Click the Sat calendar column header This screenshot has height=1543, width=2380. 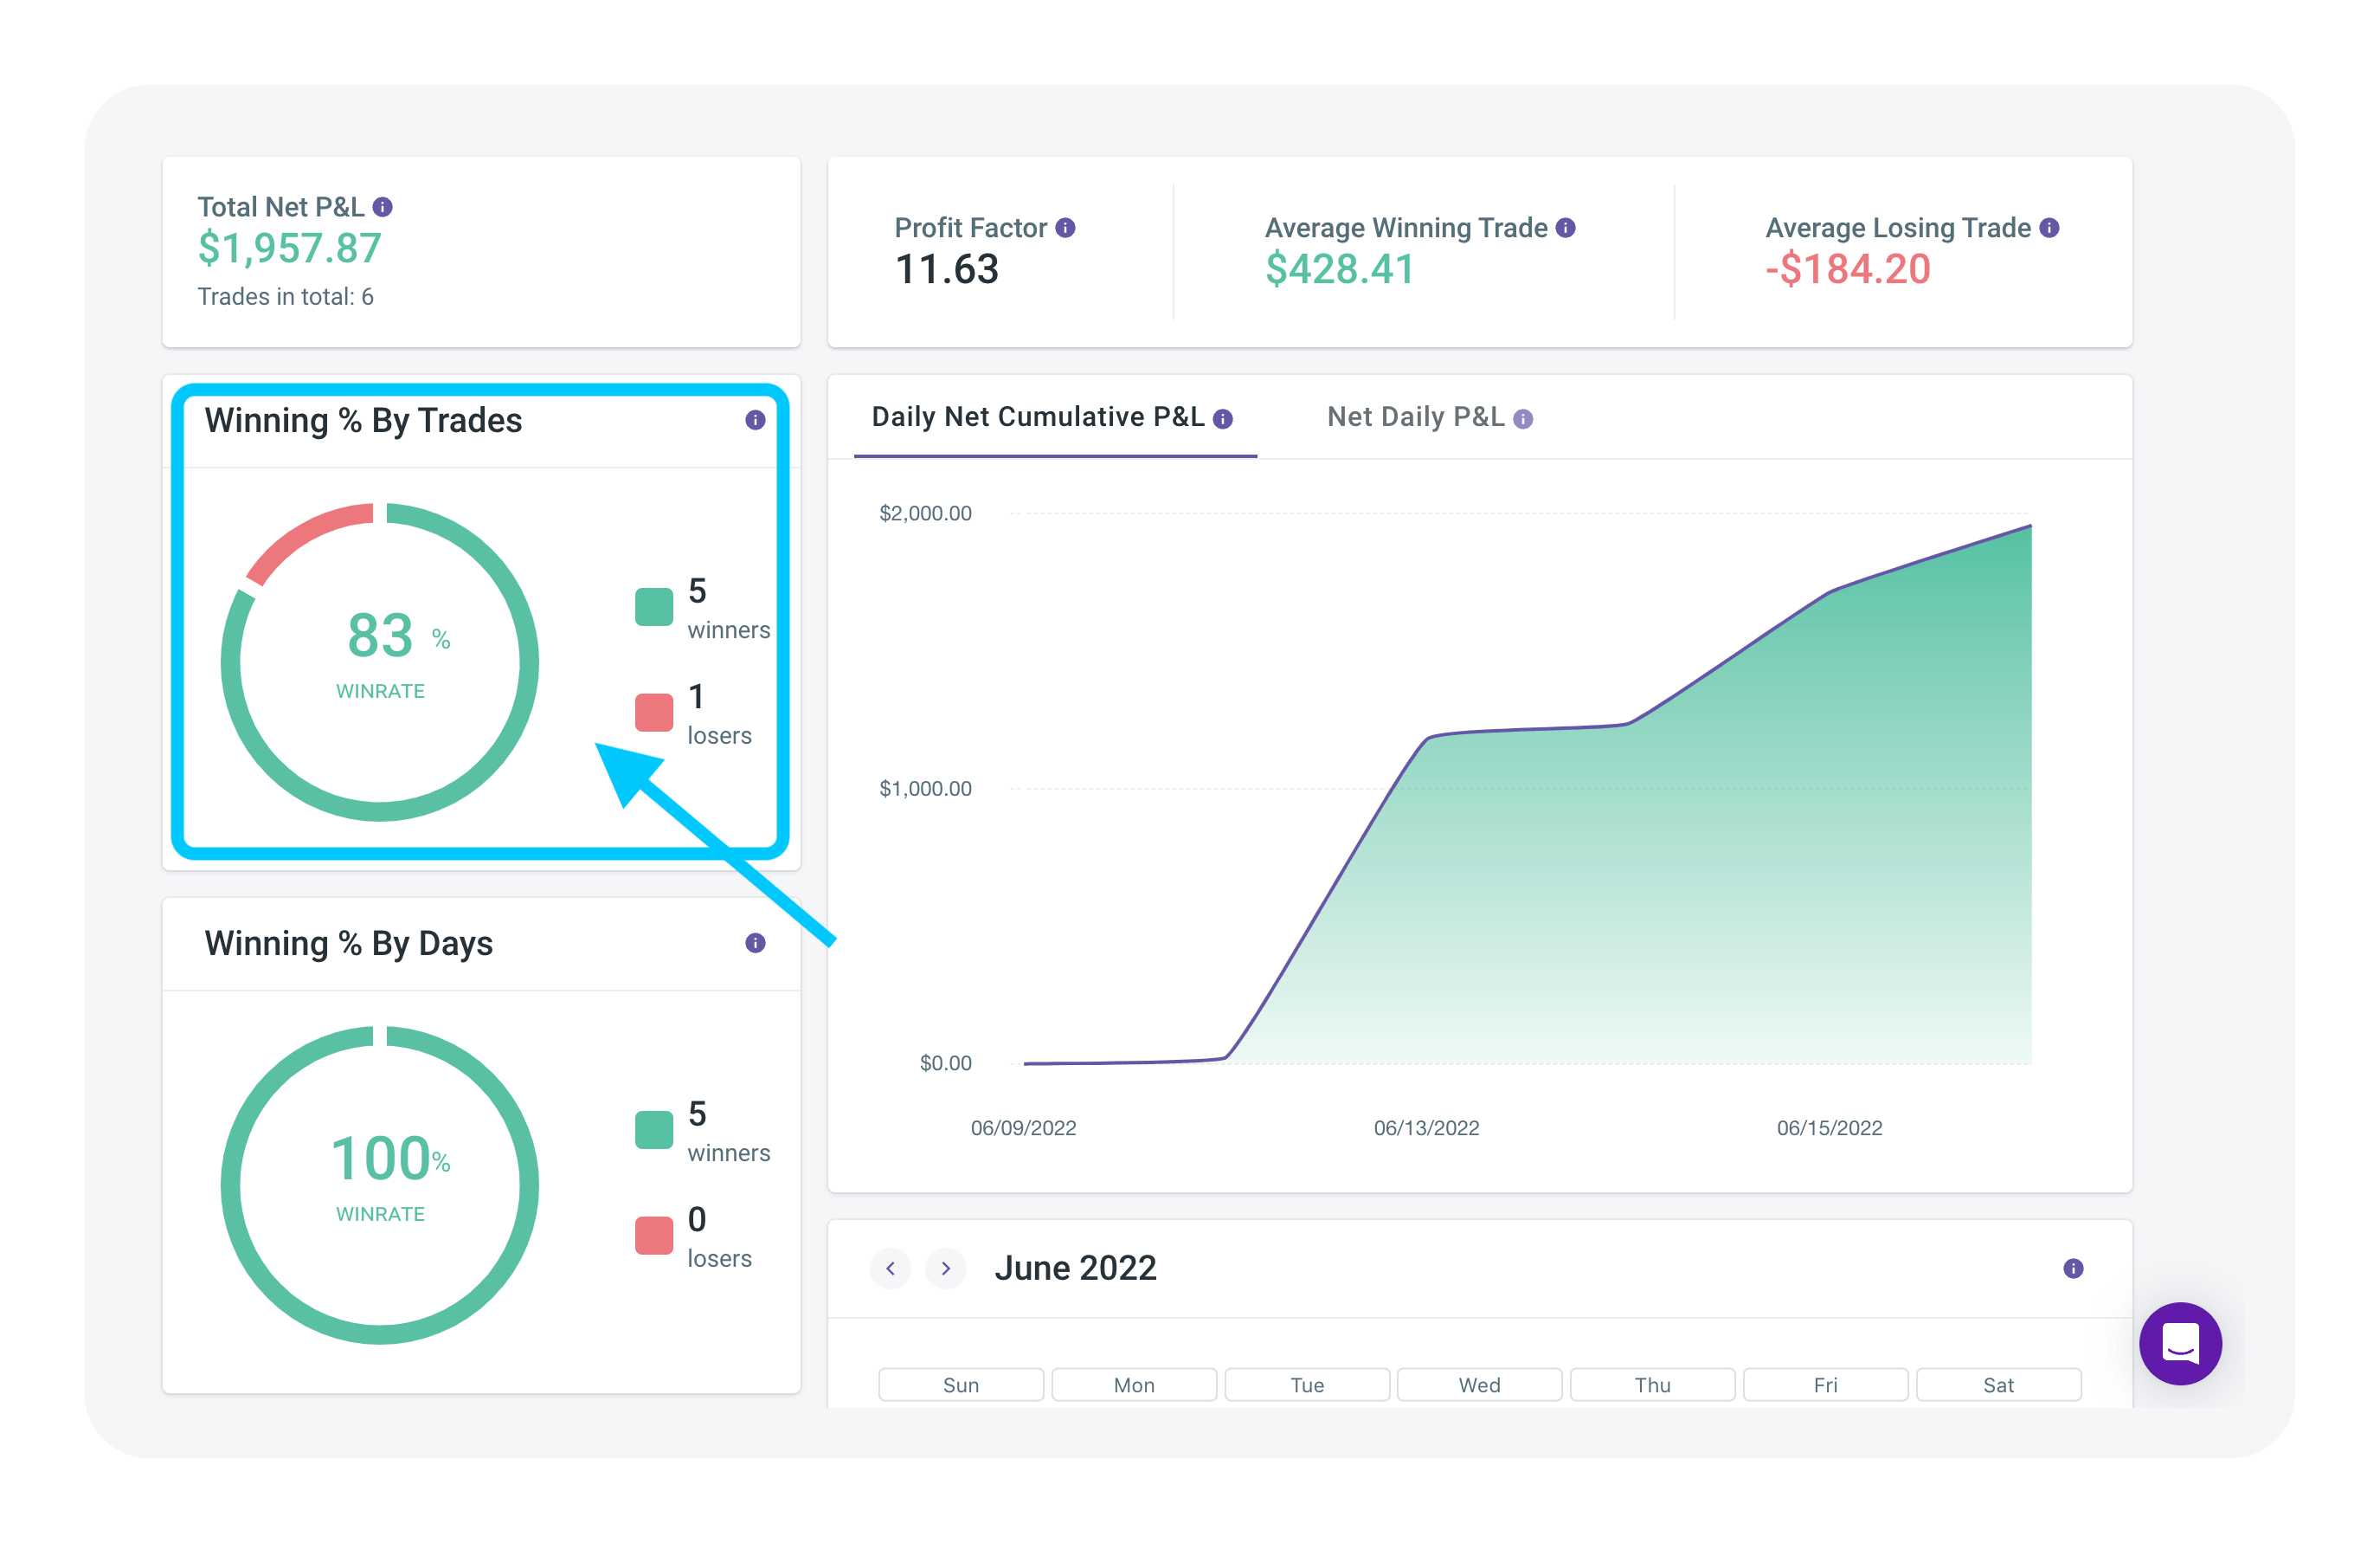(1998, 1385)
